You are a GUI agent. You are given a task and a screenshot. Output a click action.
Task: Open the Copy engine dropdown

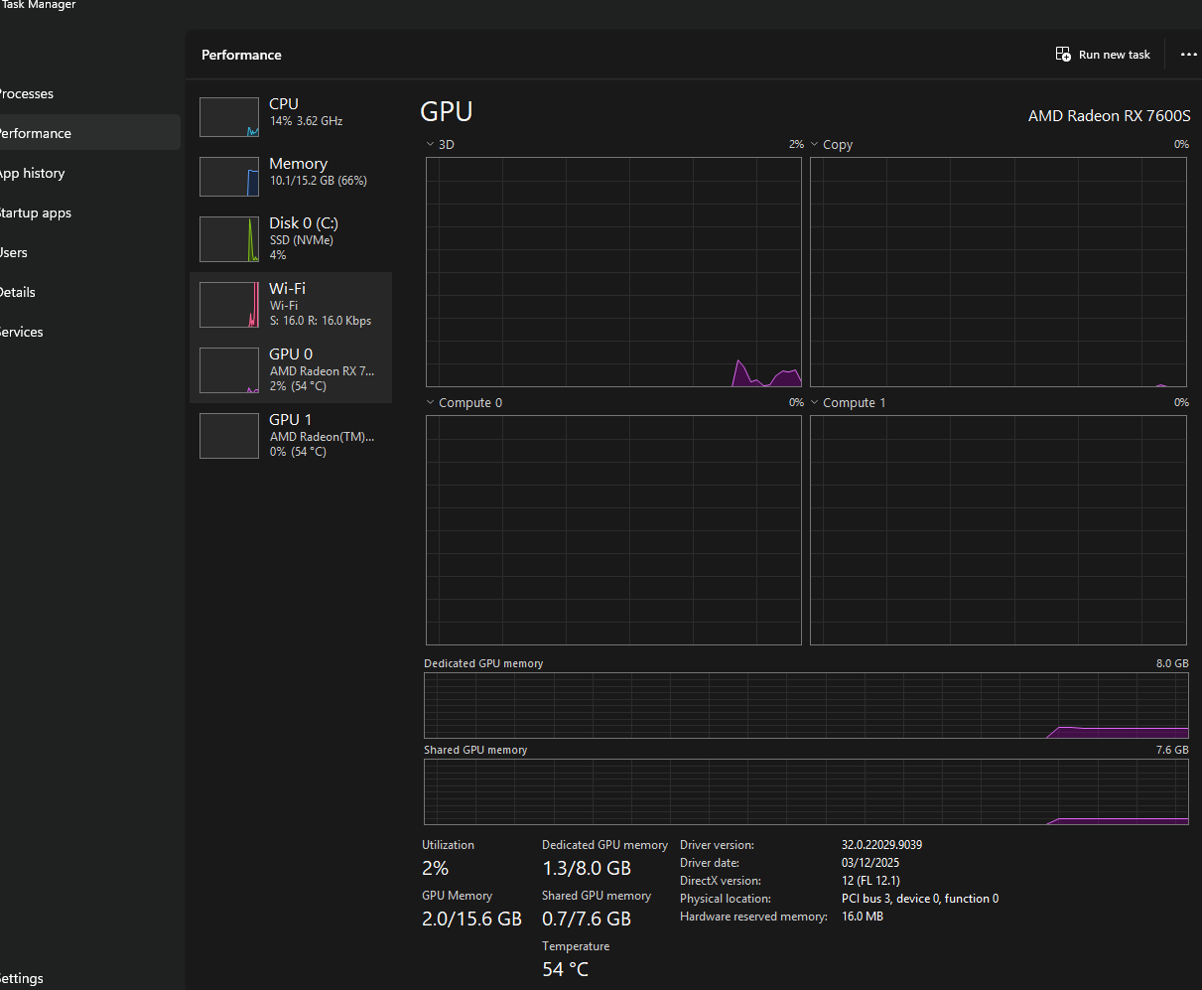tap(815, 145)
